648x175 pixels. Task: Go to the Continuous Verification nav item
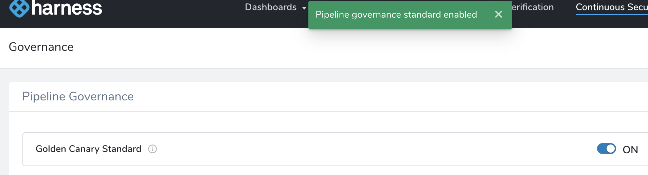pos(533,7)
